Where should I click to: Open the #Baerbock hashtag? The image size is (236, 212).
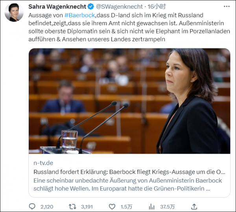(79, 15)
